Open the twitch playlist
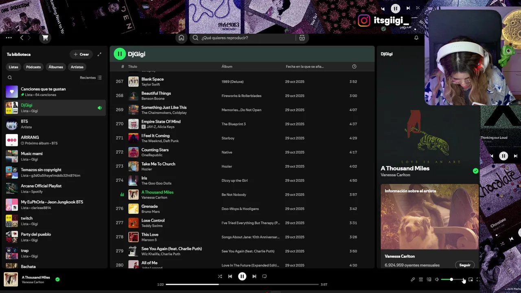Image resolution: width=521 pixels, height=293 pixels. 55,221
